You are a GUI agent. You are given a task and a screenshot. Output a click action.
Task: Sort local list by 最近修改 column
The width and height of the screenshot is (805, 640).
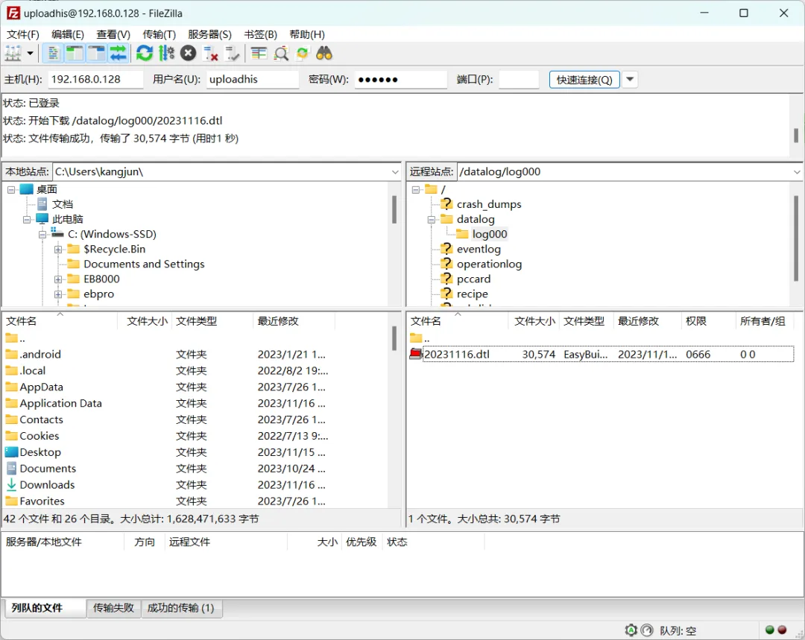tap(294, 321)
